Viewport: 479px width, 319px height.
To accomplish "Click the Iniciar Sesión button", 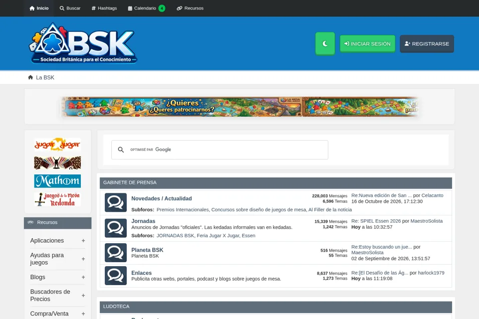I will coord(367,44).
